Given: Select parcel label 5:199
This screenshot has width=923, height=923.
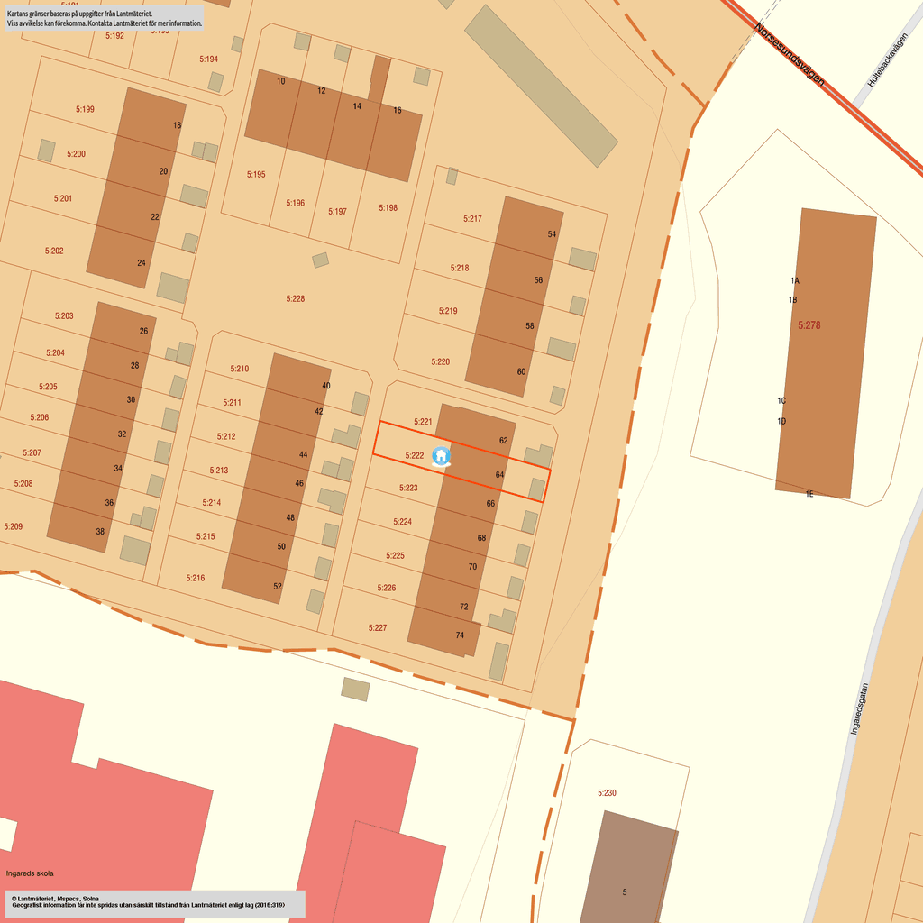Looking at the screenshot, I should pos(85,109).
